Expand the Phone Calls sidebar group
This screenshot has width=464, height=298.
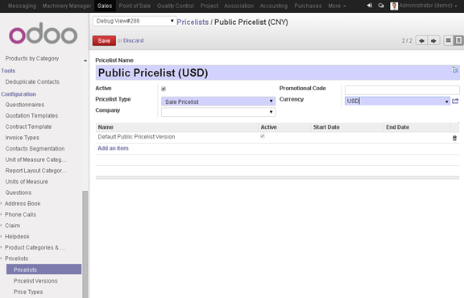[x=20, y=214]
